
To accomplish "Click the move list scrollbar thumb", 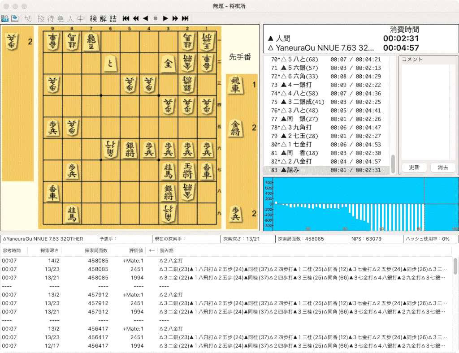I will [393, 163].
